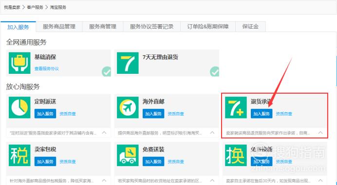Click the checkmark badge on 7天无理由退货
337x185 pixels.
214,71
